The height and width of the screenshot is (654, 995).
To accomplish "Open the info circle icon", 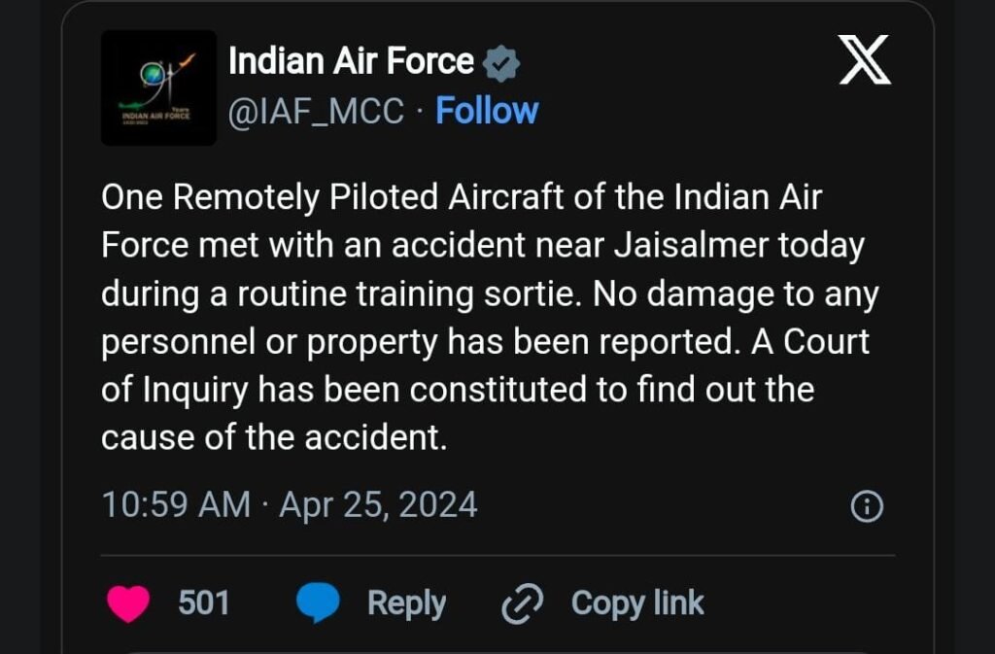I will tap(866, 506).
